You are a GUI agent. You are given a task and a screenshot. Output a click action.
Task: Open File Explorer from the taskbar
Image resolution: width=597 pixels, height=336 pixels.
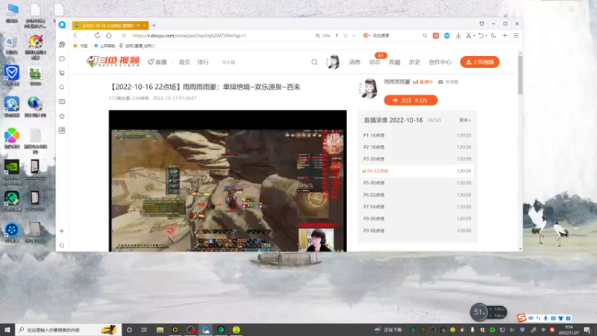pyautogui.click(x=160, y=330)
